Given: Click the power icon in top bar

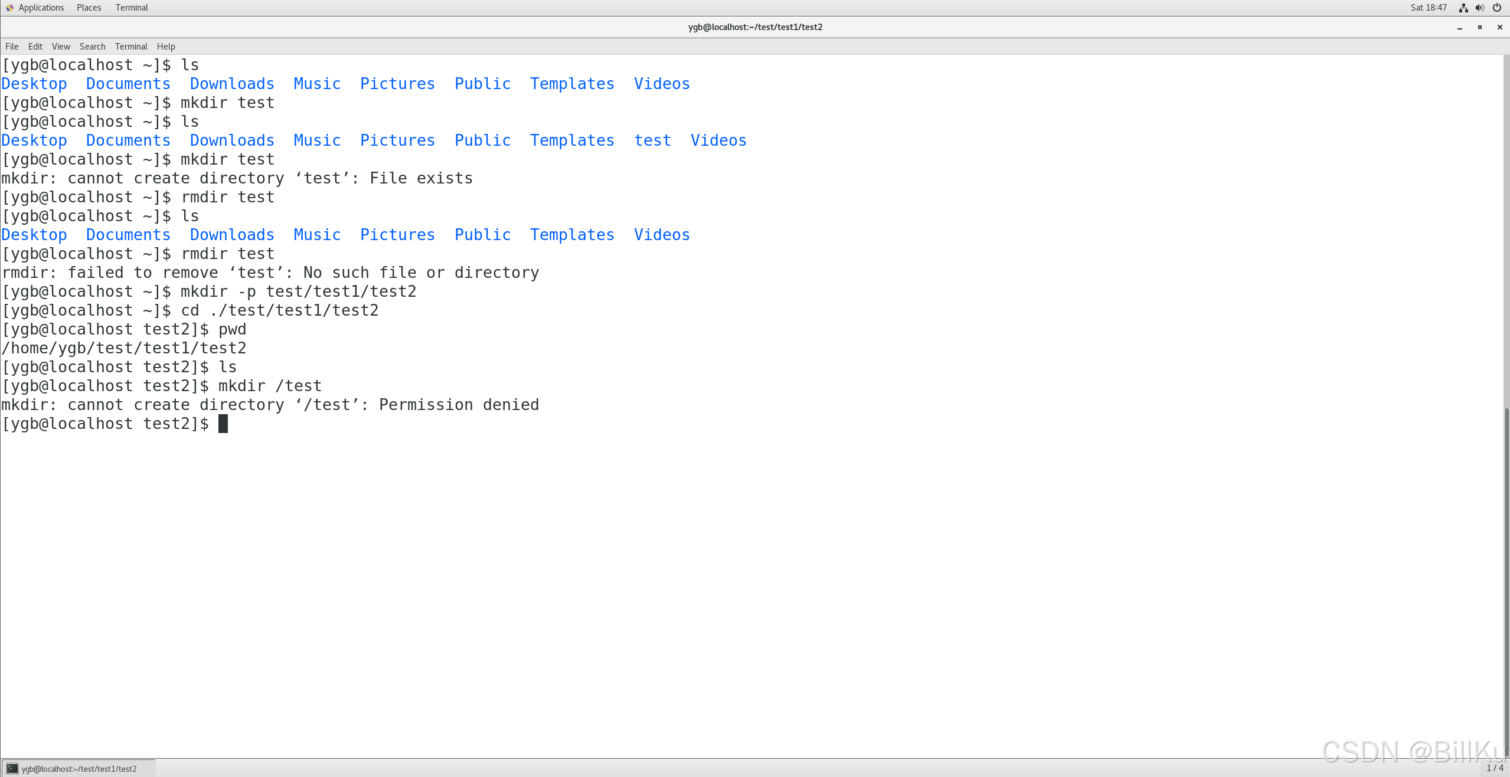Looking at the screenshot, I should (x=1497, y=8).
